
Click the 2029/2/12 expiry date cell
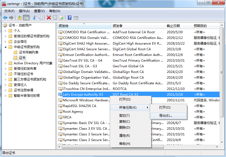[x=175, y=38]
